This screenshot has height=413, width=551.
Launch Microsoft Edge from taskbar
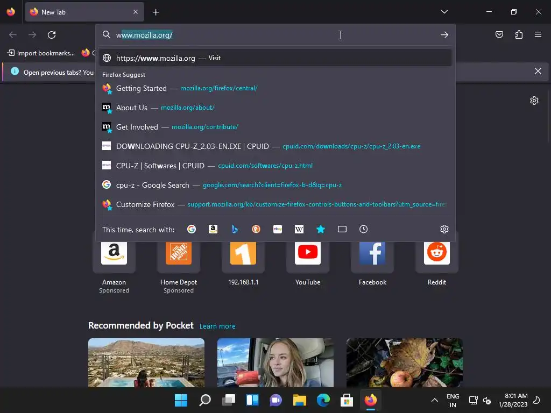323,400
